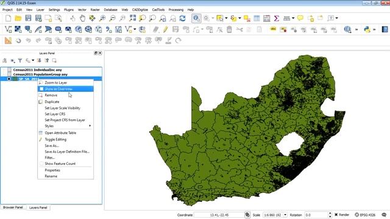The image size is (390, 219).
Task: Click the Zoom Out magnifier tool
Action: click(112, 18)
